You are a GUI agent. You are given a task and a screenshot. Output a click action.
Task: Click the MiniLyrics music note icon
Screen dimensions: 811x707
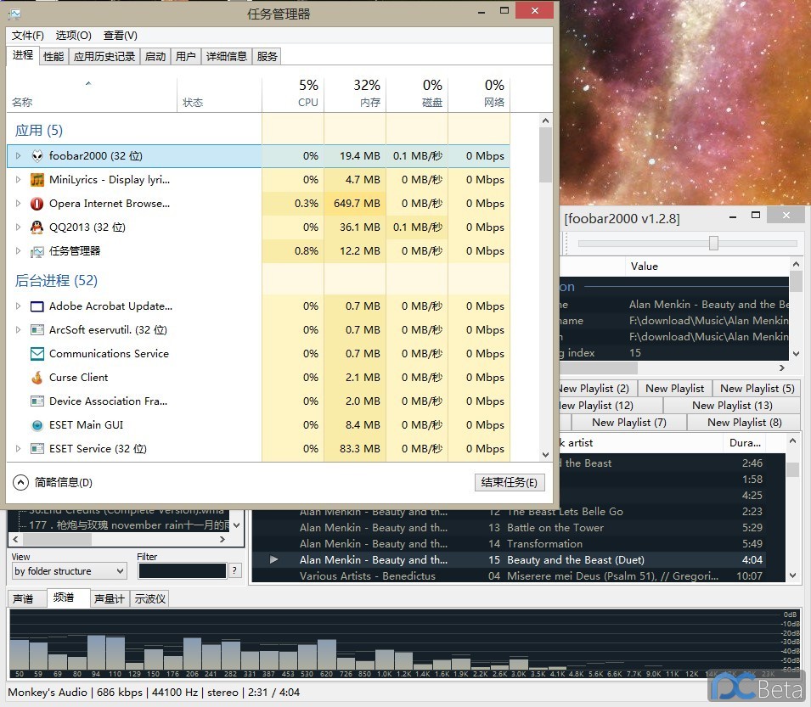click(37, 180)
